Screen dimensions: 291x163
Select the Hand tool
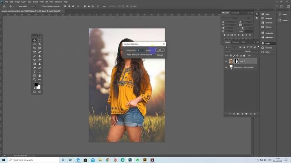[x=40, y=76]
